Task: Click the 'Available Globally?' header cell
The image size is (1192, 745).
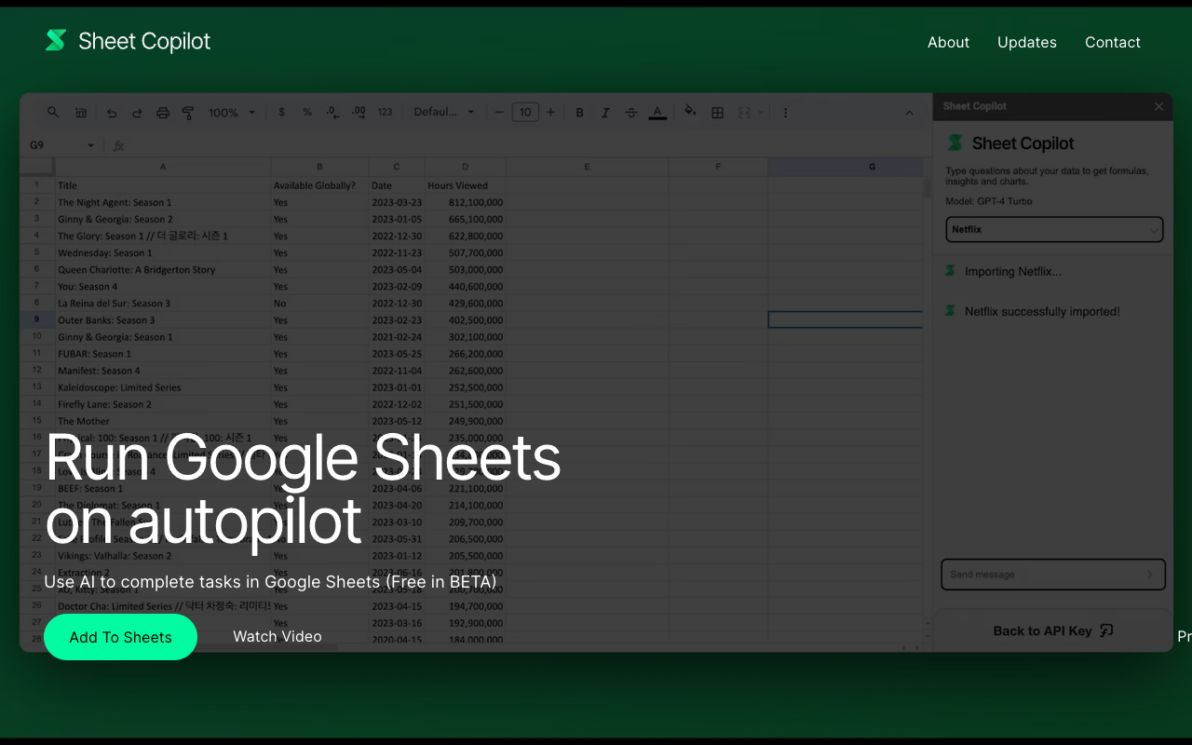Action: pos(319,185)
